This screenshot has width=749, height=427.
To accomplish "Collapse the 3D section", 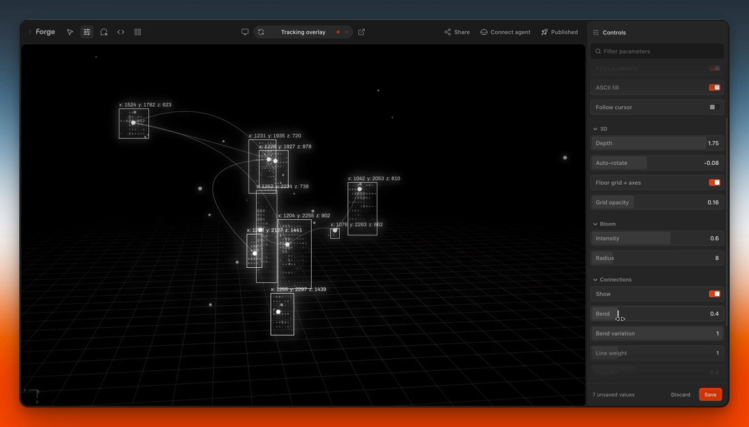I will pyautogui.click(x=600, y=129).
